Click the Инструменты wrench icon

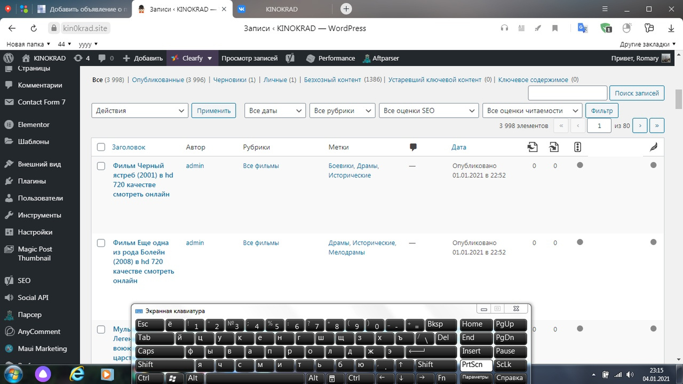(x=9, y=215)
